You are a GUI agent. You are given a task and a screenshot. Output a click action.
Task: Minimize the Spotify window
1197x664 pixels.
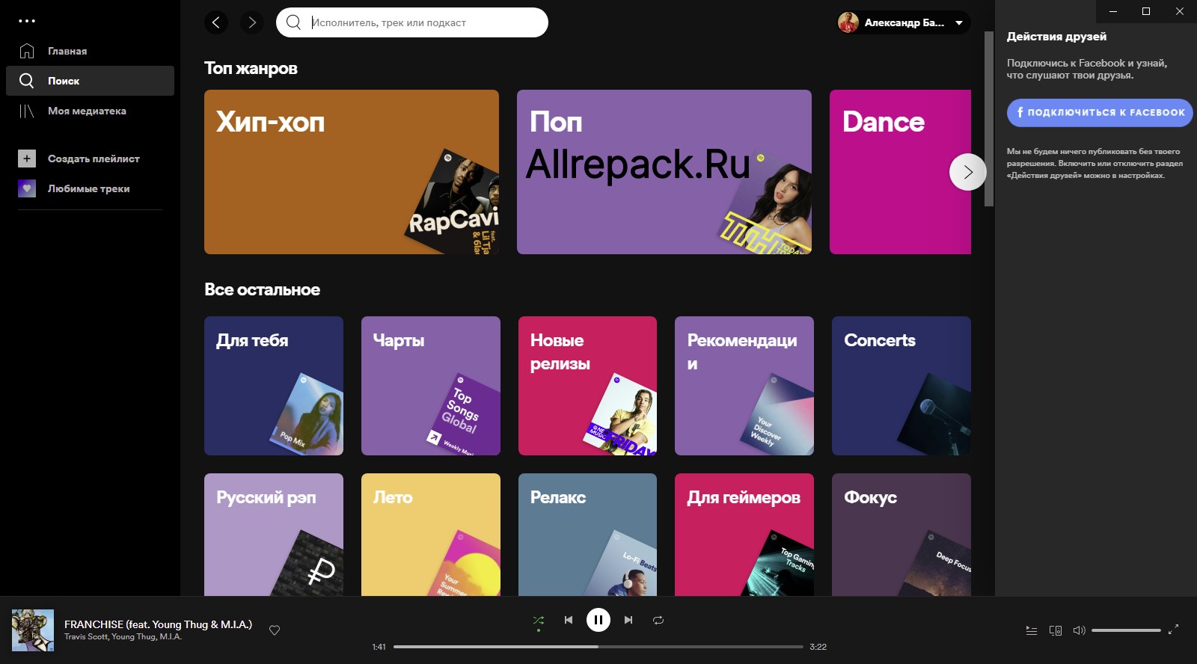1112,11
